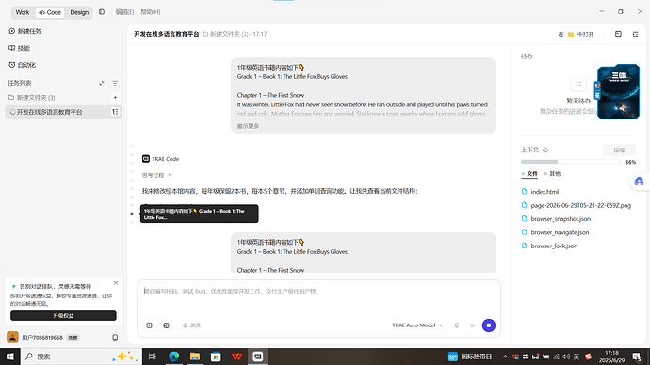
Task: Open the index.html file
Action: (540, 192)
